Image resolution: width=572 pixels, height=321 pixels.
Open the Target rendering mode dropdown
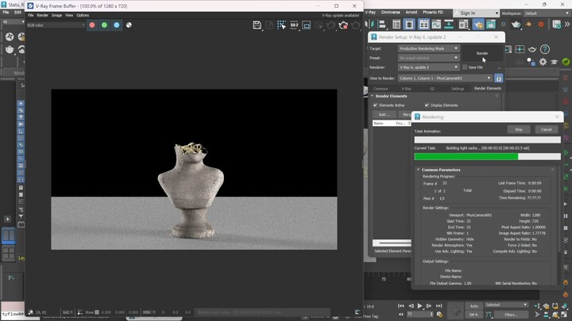[428, 48]
